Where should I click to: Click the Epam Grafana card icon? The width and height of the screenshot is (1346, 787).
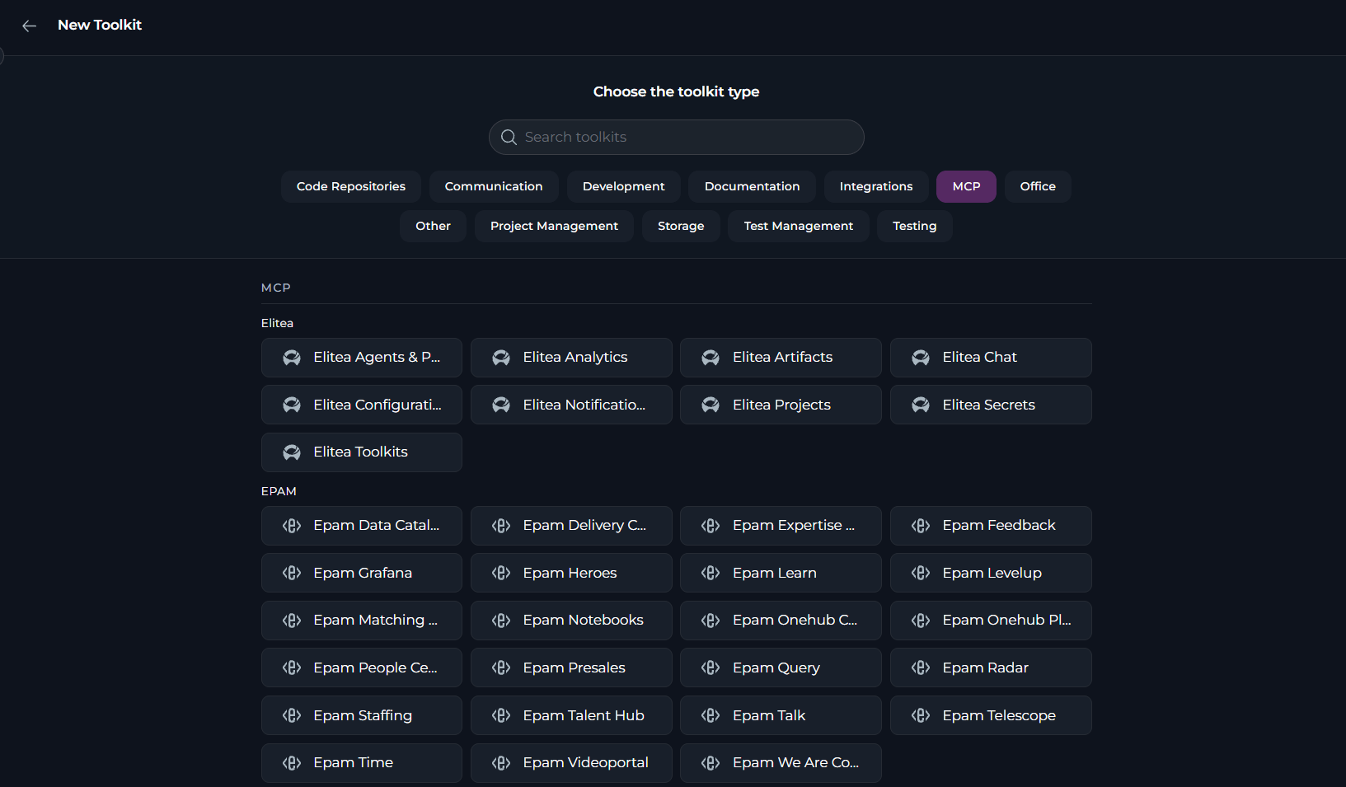click(292, 573)
